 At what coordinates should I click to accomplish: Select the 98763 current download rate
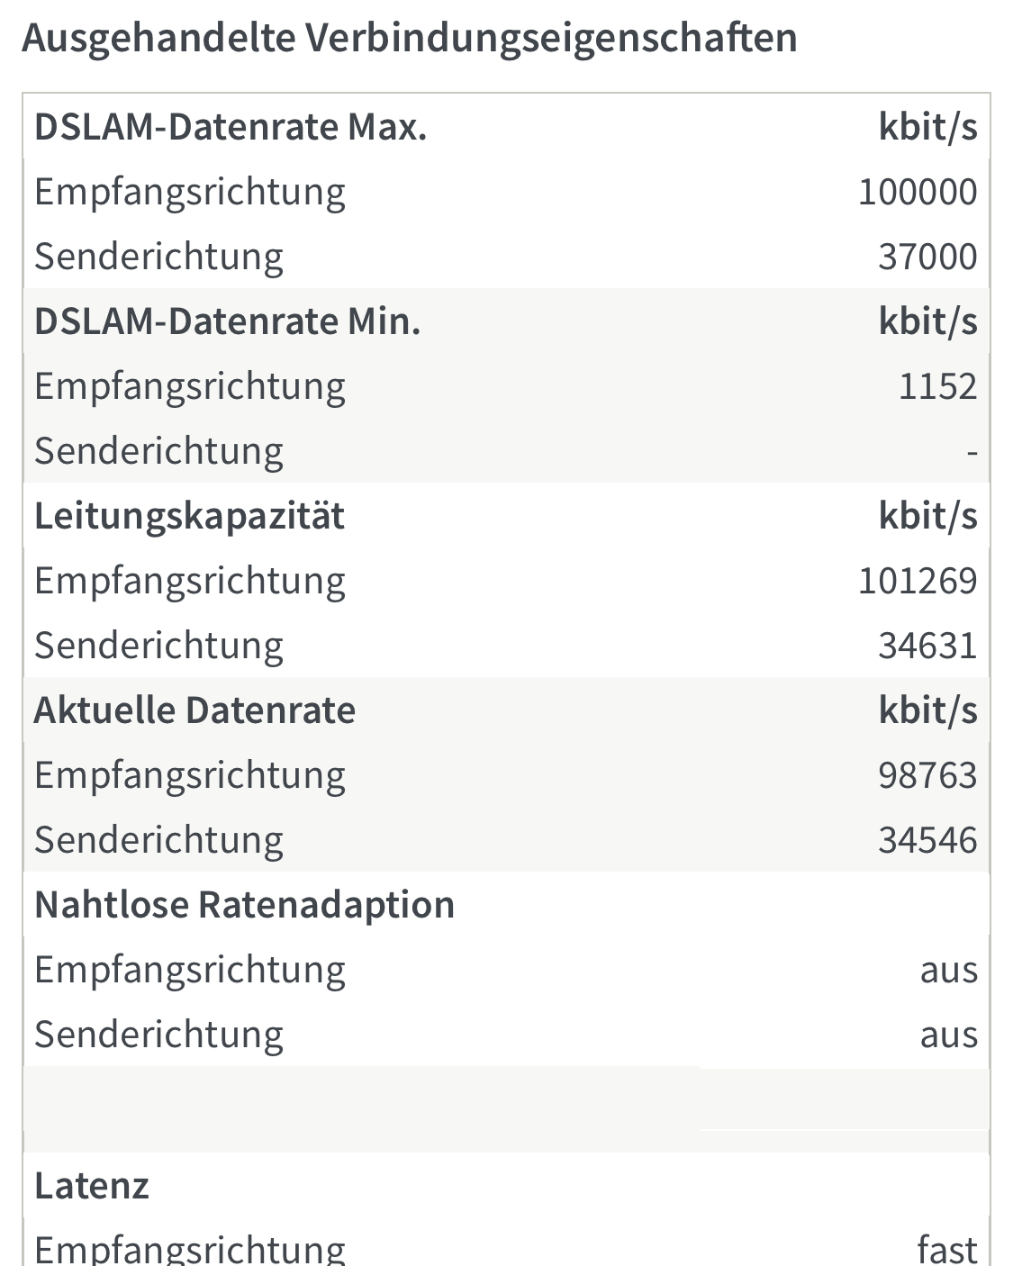click(927, 775)
